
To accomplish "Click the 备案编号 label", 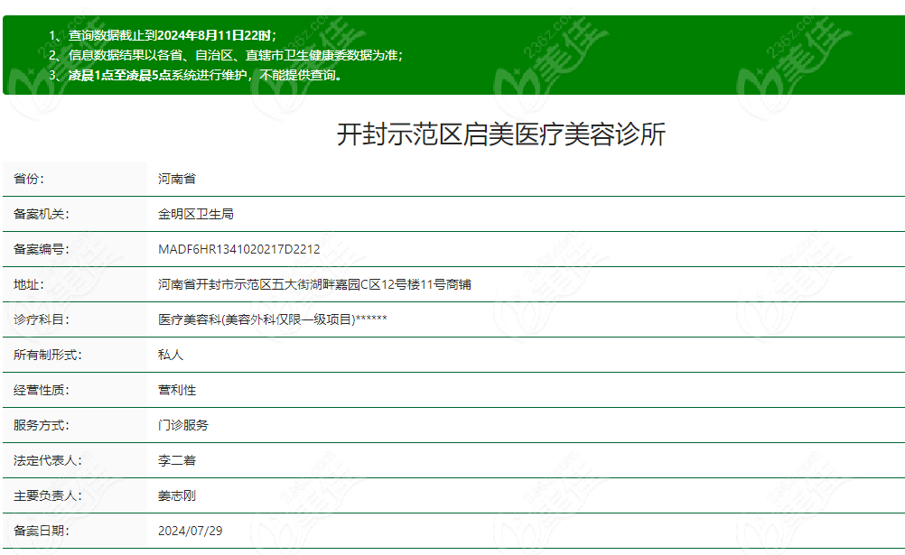I will pyautogui.click(x=42, y=249).
